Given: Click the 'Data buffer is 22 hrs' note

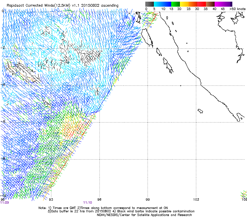Looking at the screenshot, I should (x=121, y=211).
